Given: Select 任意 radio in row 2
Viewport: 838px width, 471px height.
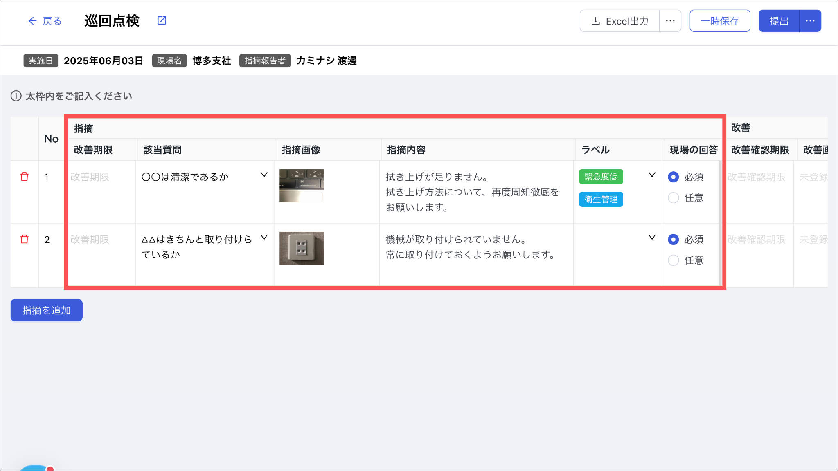Looking at the screenshot, I should (x=673, y=260).
